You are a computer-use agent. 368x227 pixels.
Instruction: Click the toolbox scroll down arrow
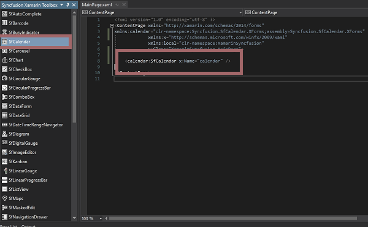pos(74,218)
